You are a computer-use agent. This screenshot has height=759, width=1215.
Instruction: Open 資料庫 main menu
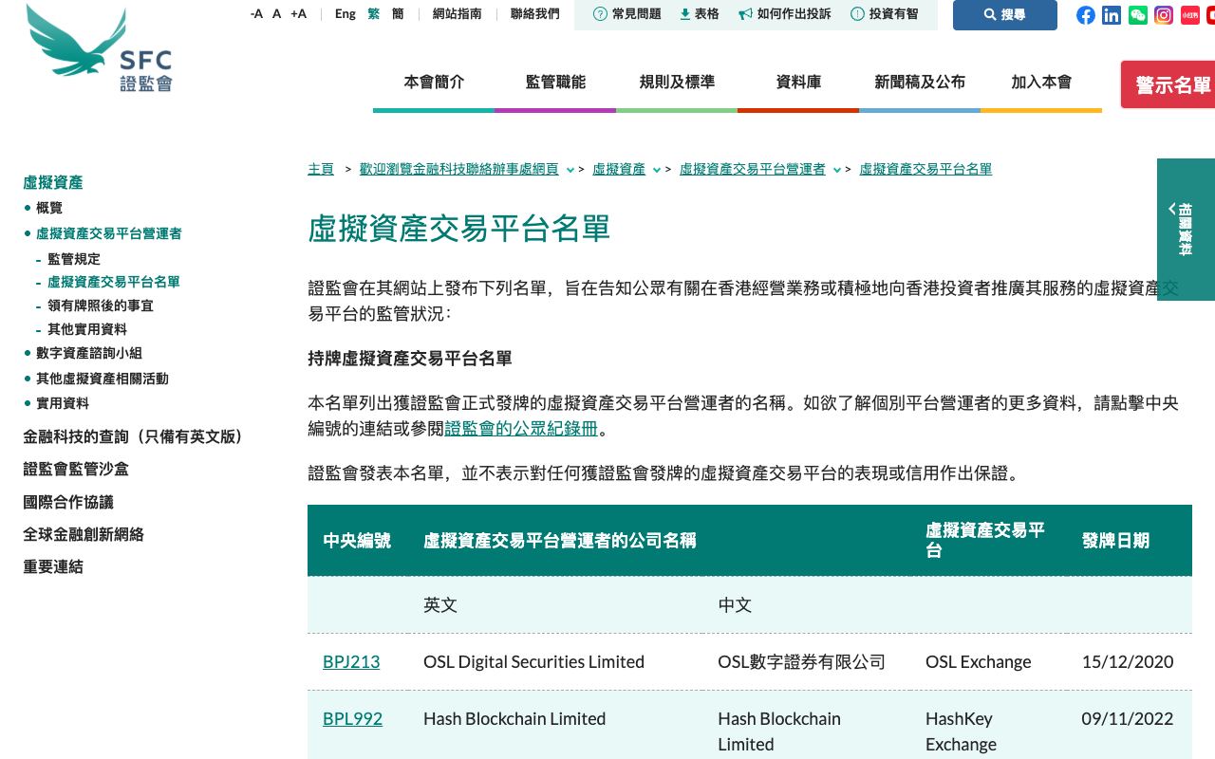pos(798,83)
